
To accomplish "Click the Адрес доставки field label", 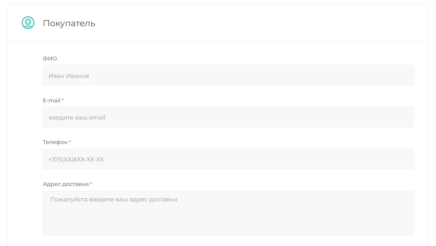I will (x=66, y=184).
